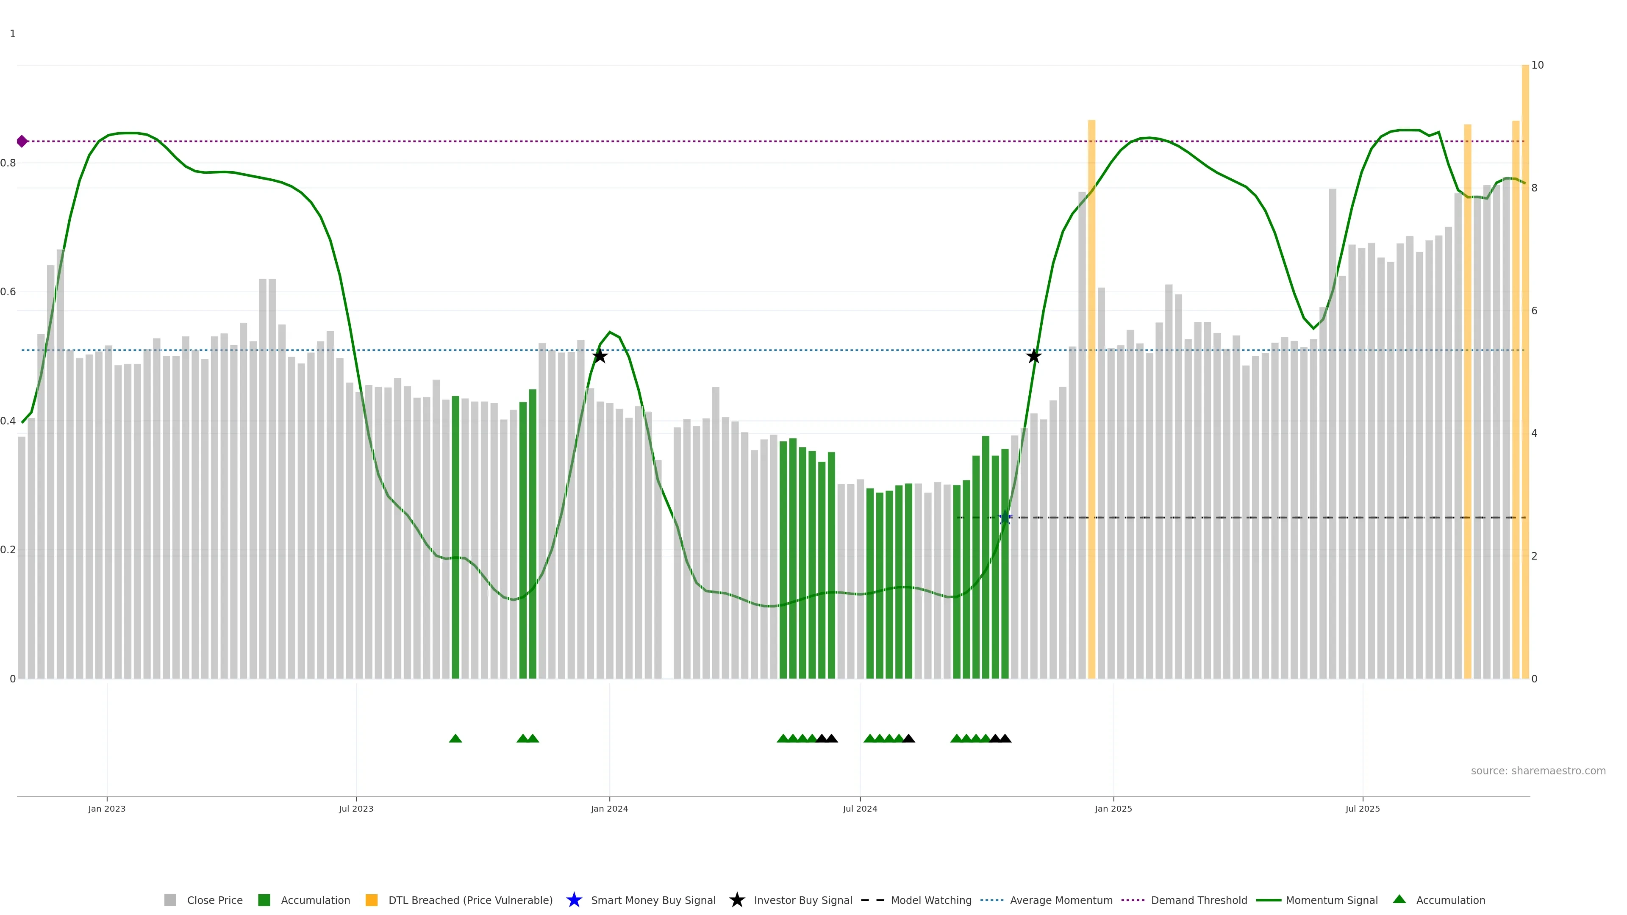Click the Jul 2024 axis label
This screenshot has height=915, width=1627.
click(x=860, y=809)
